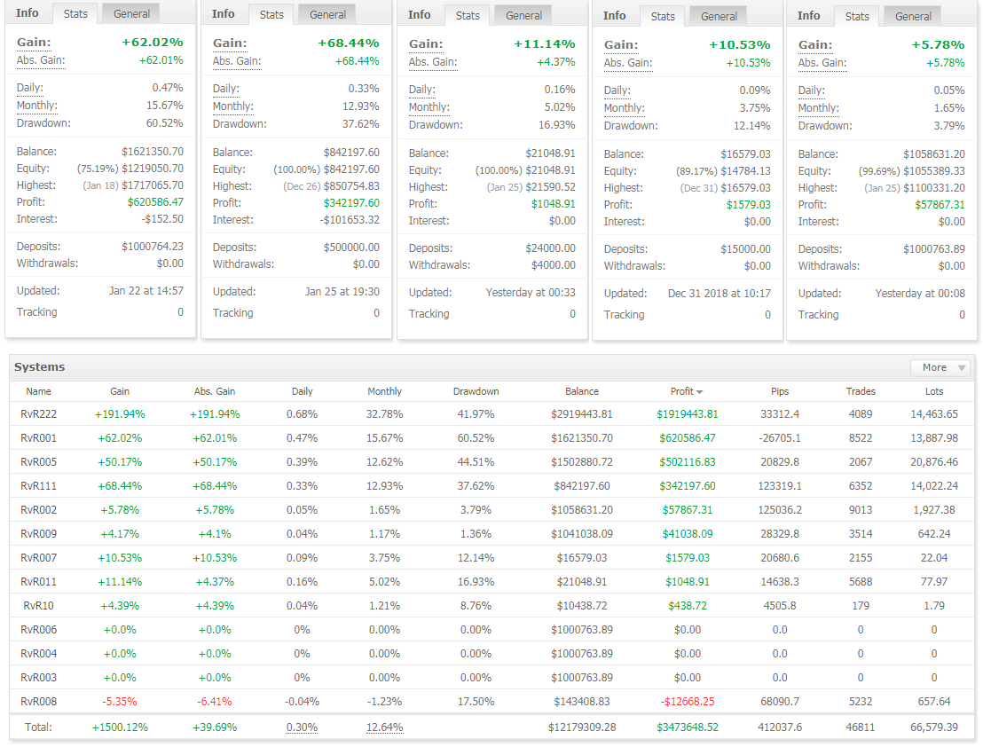This screenshot has width=983, height=747.
Task: Click the Systems panel title
Action: [x=40, y=367]
